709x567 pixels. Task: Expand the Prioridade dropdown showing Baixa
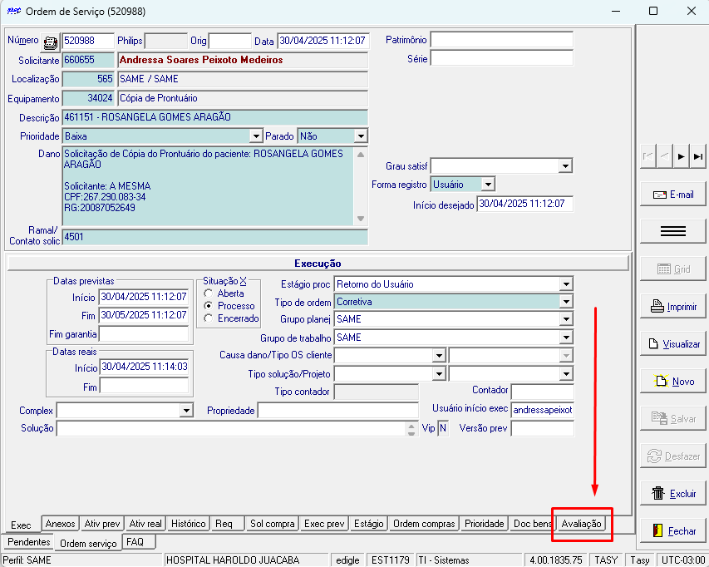pyautogui.click(x=256, y=136)
